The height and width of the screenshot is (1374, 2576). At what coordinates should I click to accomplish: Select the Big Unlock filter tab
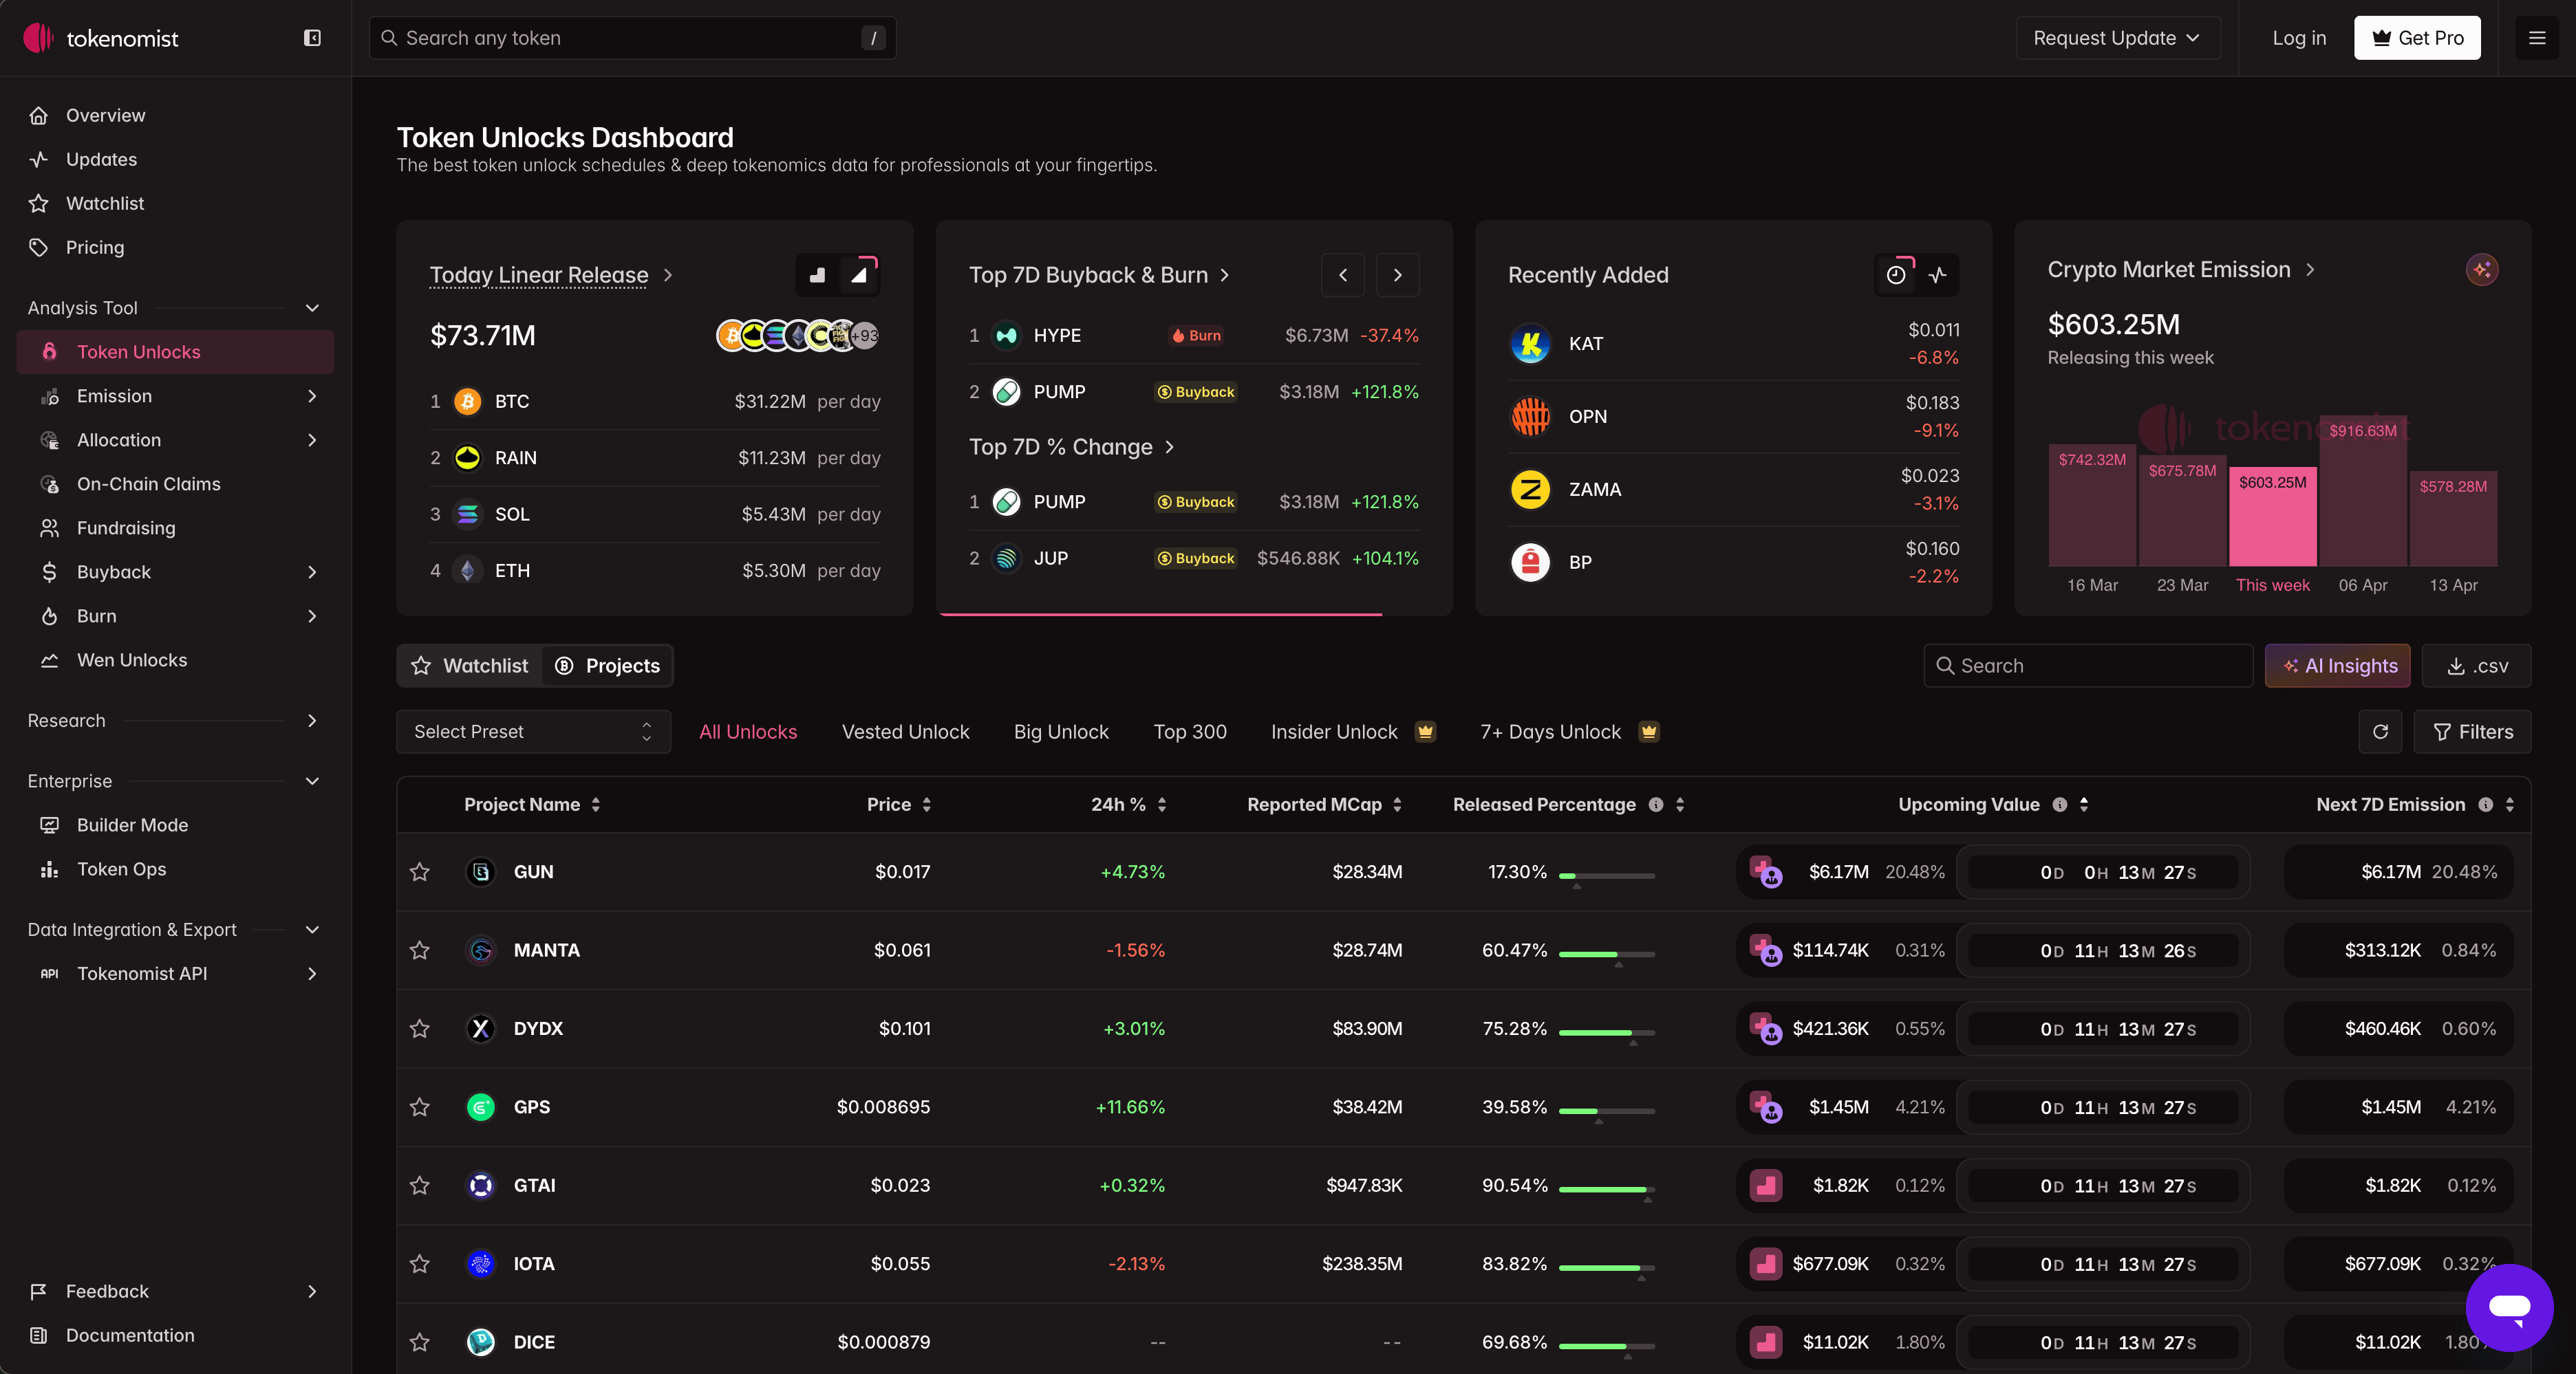tap(1060, 732)
